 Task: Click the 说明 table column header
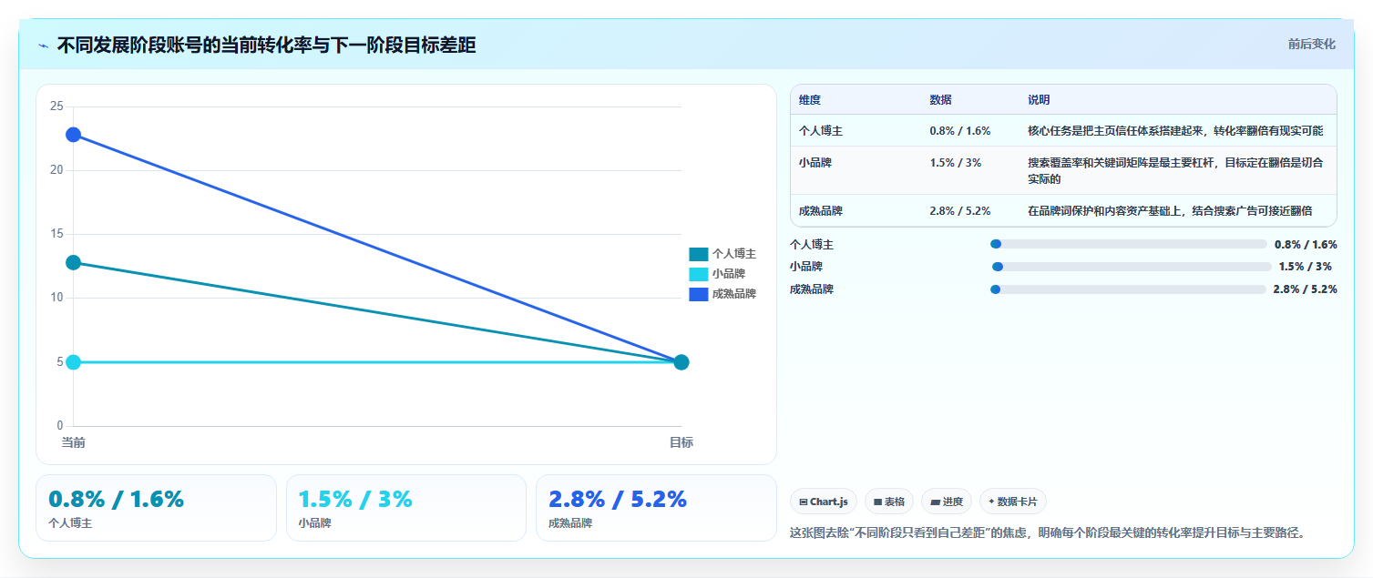tap(1040, 100)
